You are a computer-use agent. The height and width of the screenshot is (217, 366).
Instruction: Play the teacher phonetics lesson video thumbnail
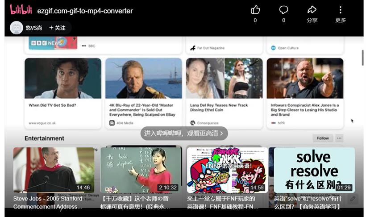tap(141, 170)
